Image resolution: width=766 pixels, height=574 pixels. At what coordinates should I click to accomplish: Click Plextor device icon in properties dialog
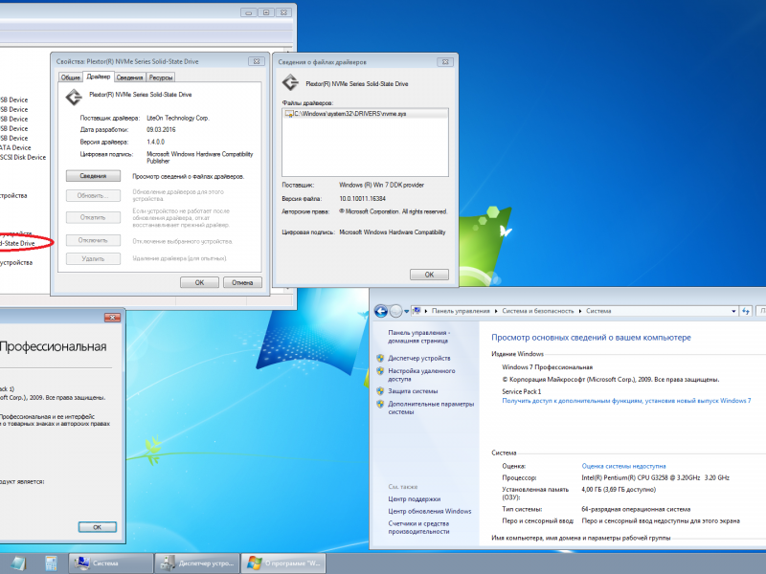tap(74, 98)
